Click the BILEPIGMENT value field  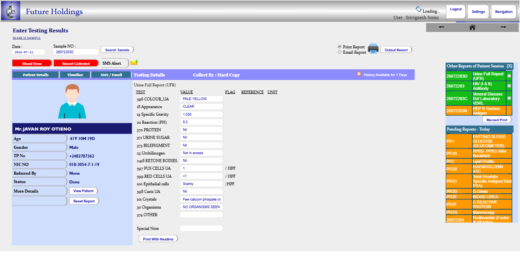pos(202,145)
